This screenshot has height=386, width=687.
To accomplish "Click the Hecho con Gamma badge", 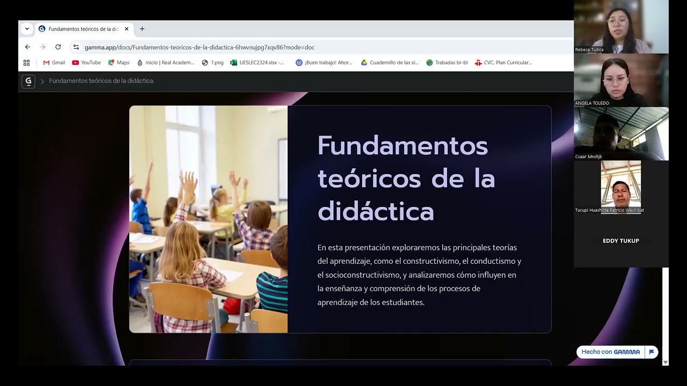I will coord(611,352).
